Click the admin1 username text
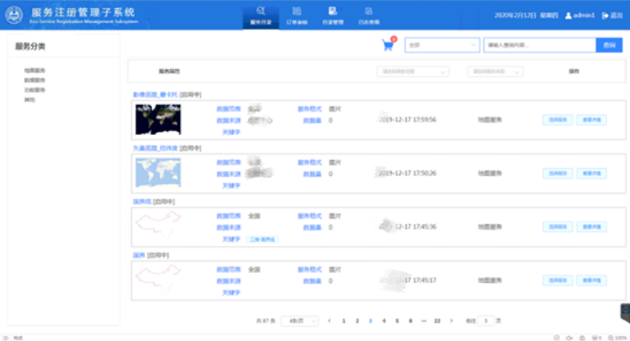630x341 pixels. (584, 15)
